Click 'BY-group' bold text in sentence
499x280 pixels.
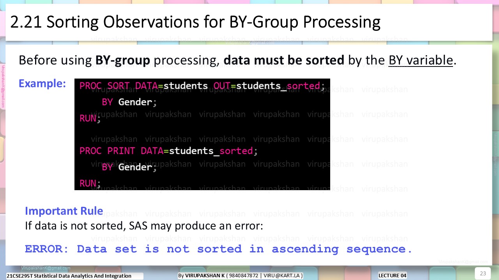pos(123,60)
